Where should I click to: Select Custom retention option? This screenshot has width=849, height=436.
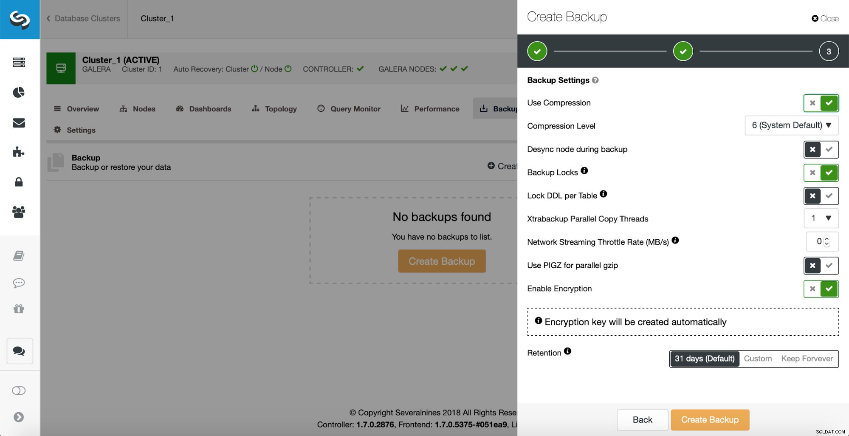point(758,359)
